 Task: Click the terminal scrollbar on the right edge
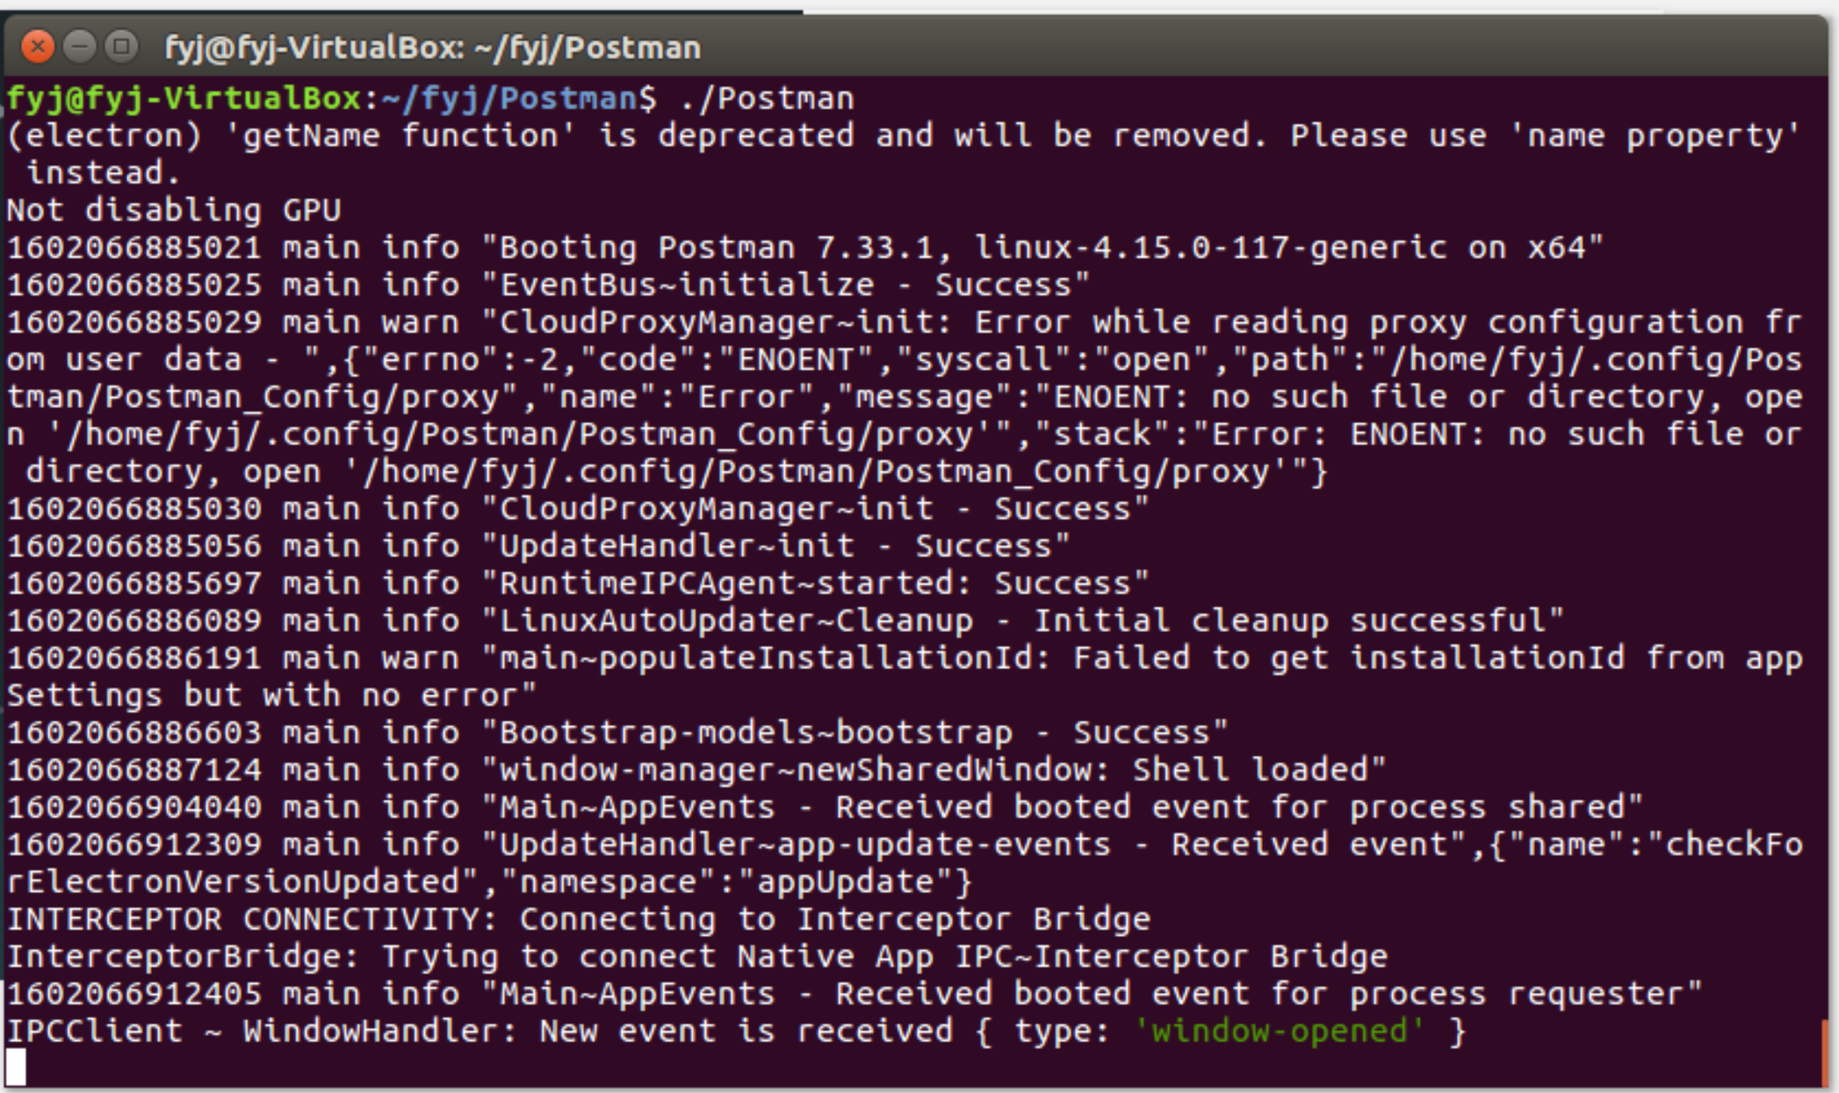1825,1052
